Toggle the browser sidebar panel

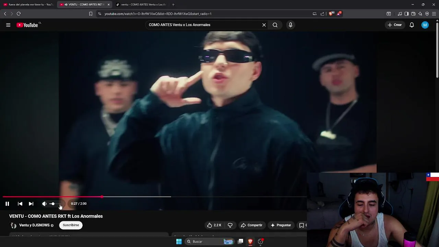tap(406, 14)
